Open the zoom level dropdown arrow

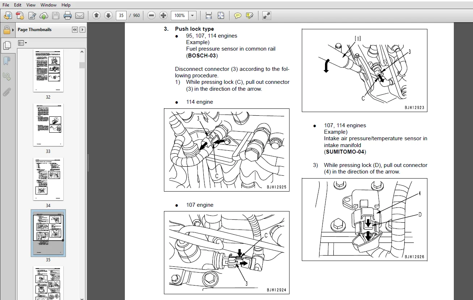pyautogui.click(x=193, y=16)
